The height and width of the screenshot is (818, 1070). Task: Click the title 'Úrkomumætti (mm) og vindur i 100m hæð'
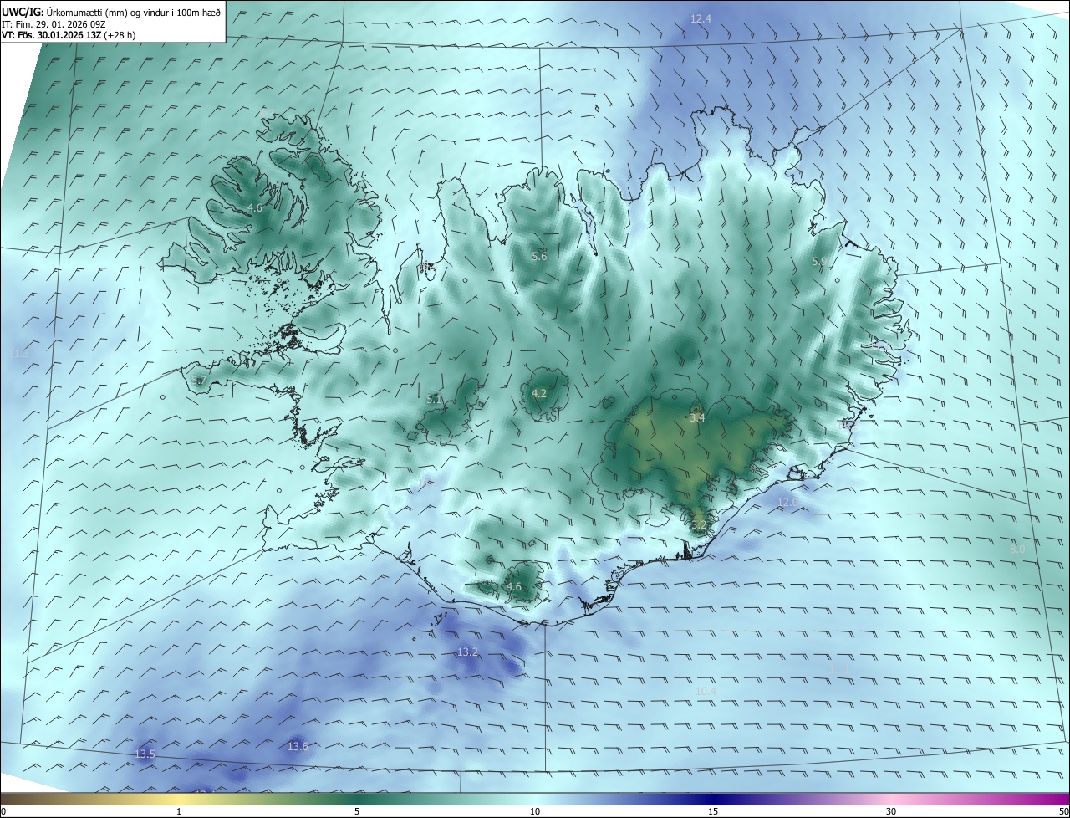tap(134, 12)
